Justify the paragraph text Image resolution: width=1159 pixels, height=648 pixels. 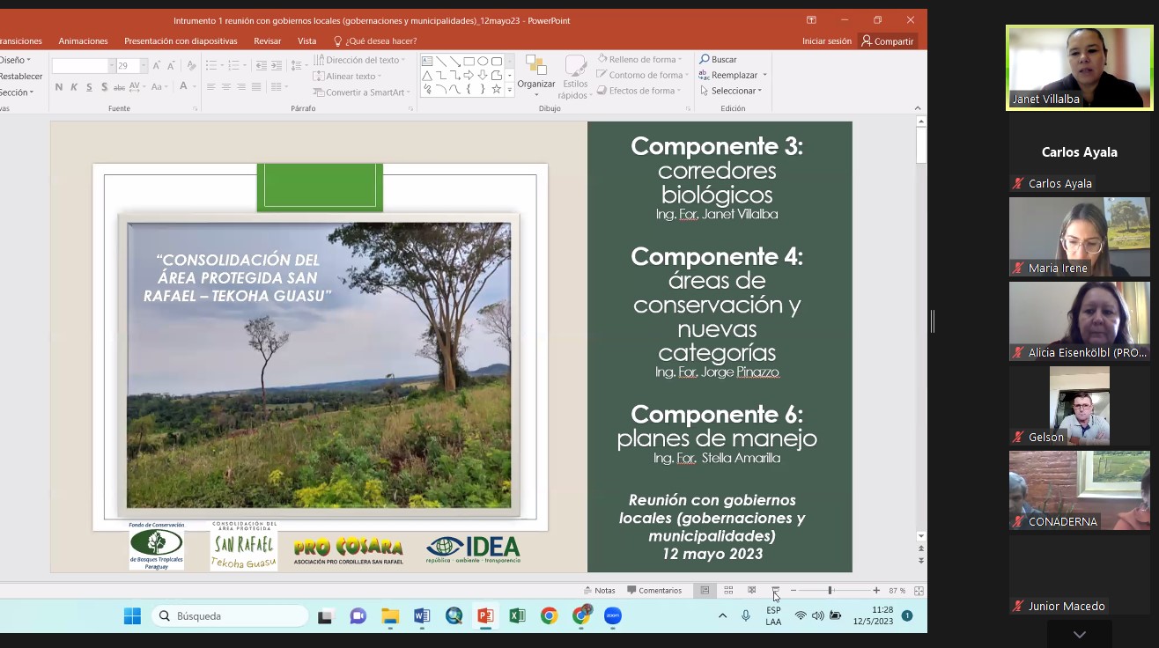256,86
